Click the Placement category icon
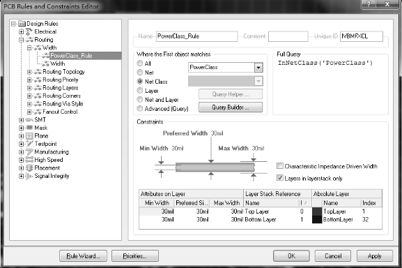The width and height of the screenshot is (402, 268). point(29,168)
